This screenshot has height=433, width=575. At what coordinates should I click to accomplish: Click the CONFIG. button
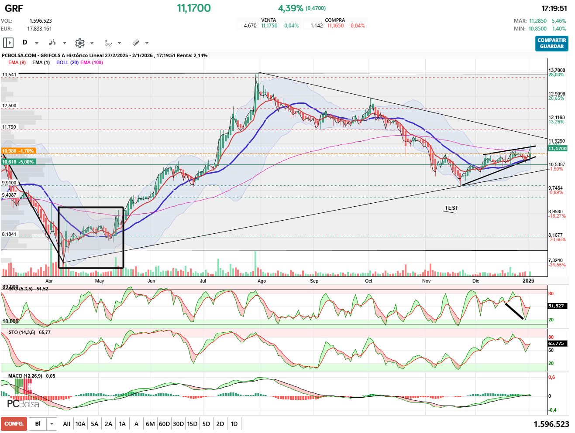pos(14,424)
